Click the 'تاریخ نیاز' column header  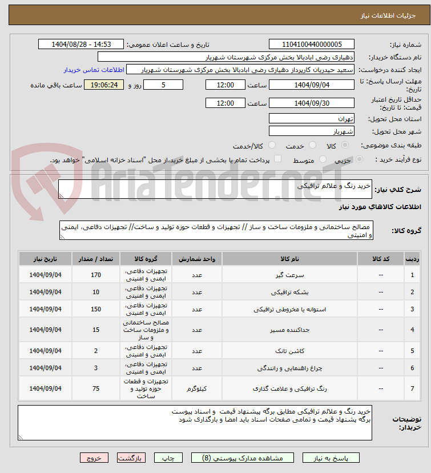[x=45, y=259]
